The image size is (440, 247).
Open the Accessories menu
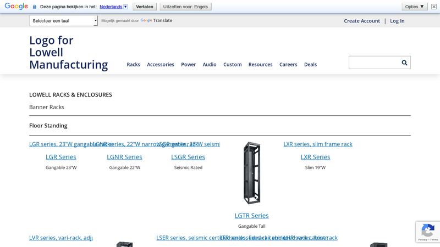[161, 64]
